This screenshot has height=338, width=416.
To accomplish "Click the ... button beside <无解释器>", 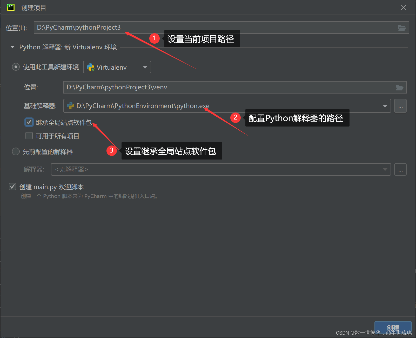I will click(400, 169).
